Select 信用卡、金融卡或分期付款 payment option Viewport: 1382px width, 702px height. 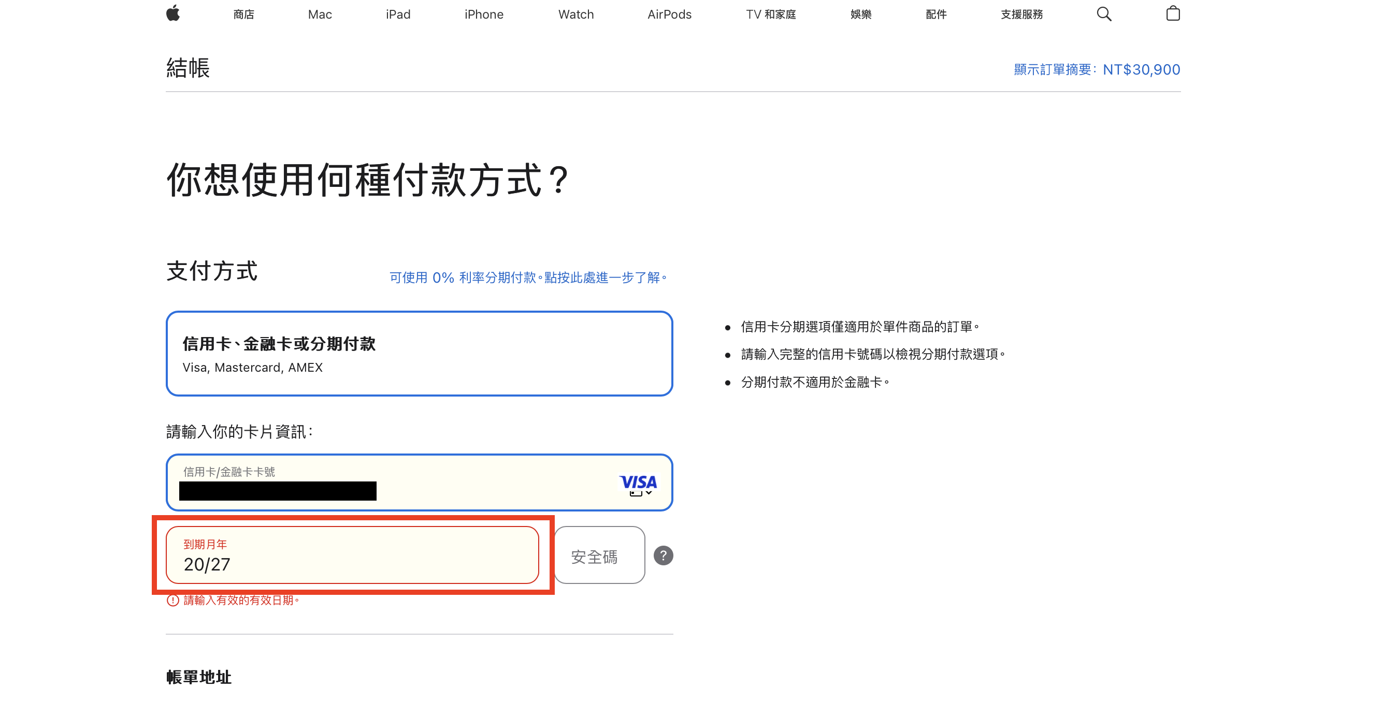point(419,354)
